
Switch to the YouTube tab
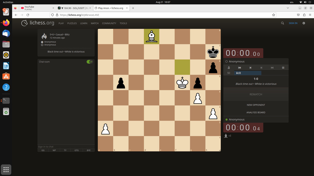38,8
